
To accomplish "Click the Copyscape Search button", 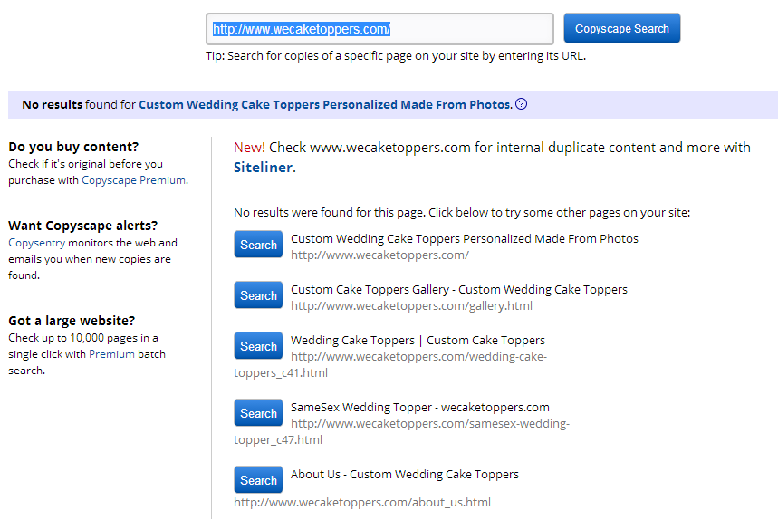I will tap(621, 28).
